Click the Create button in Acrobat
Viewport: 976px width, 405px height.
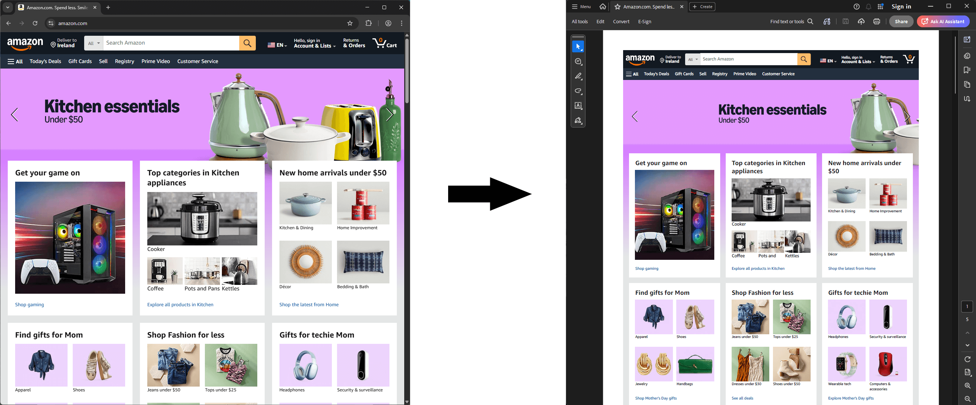click(x=702, y=6)
